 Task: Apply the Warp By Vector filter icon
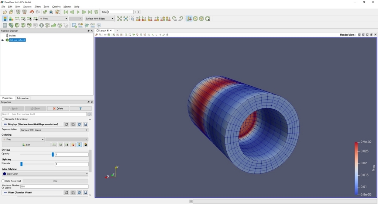[54, 25]
